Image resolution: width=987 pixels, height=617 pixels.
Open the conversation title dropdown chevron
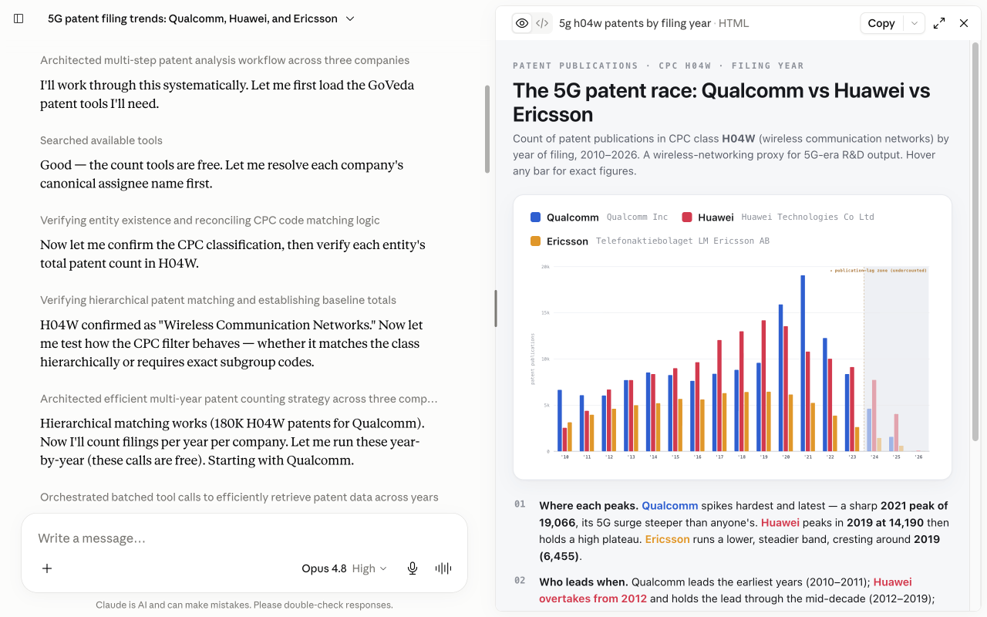[350, 19]
